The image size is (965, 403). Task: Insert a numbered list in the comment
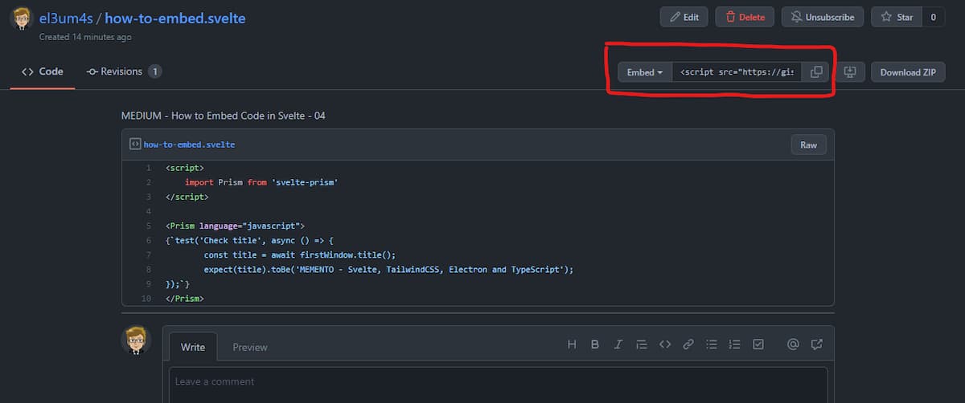[x=734, y=344]
